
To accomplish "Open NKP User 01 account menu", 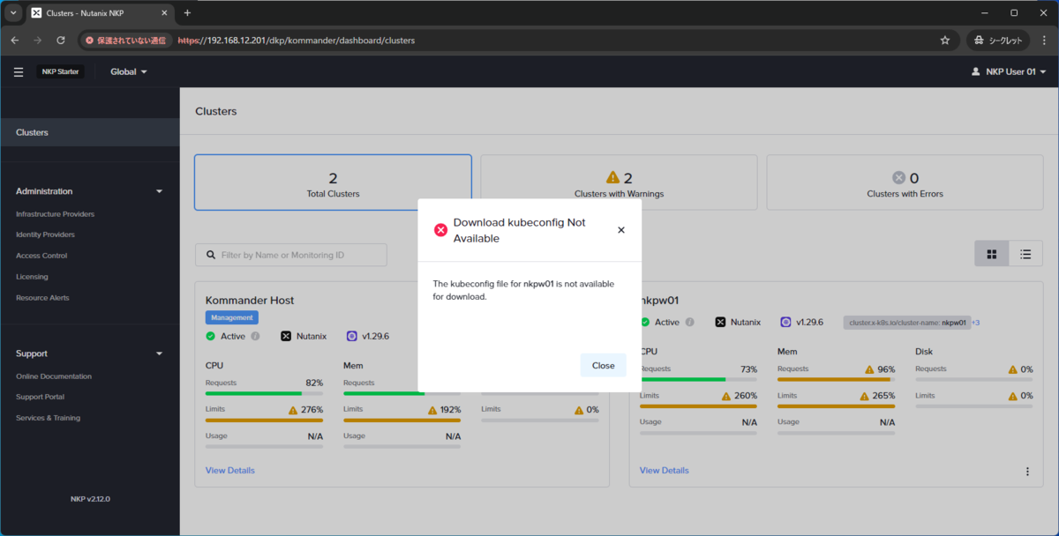I will (1009, 72).
